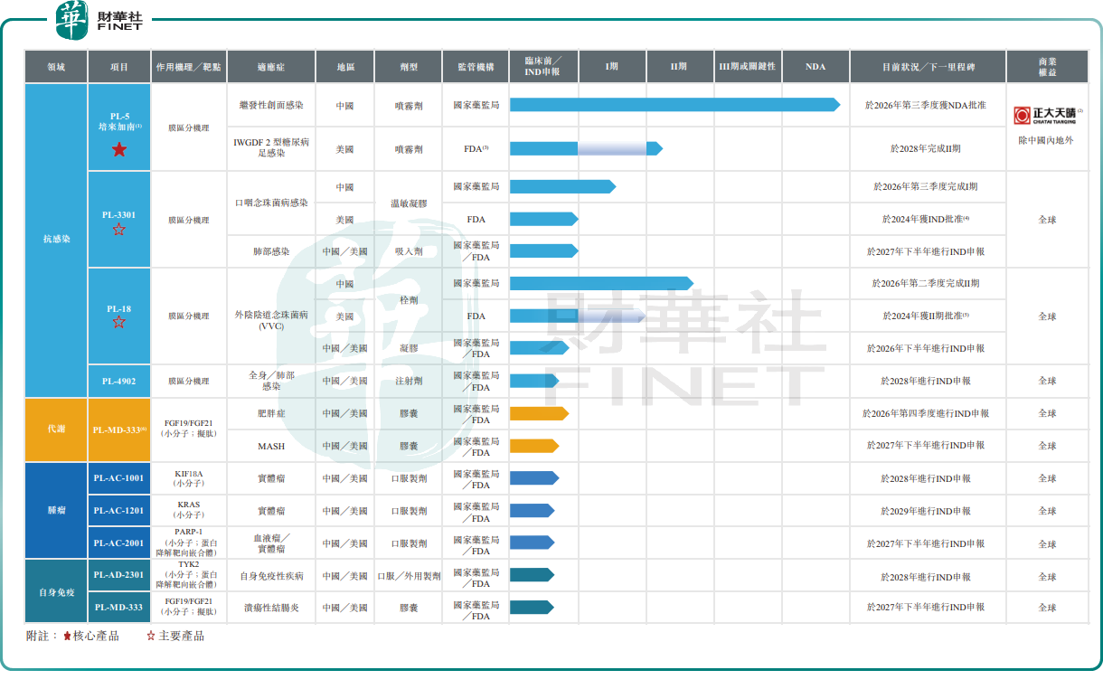Click the hollow star beside 主要產品 legend
Screen dimensions: 1103x689
(x=151, y=637)
